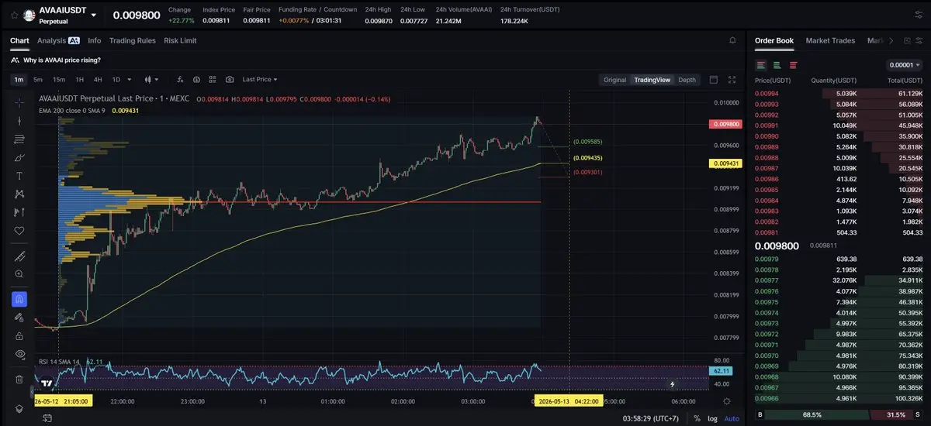Select the 5m timeframe
This screenshot has height=426, width=931.
pos(38,79)
